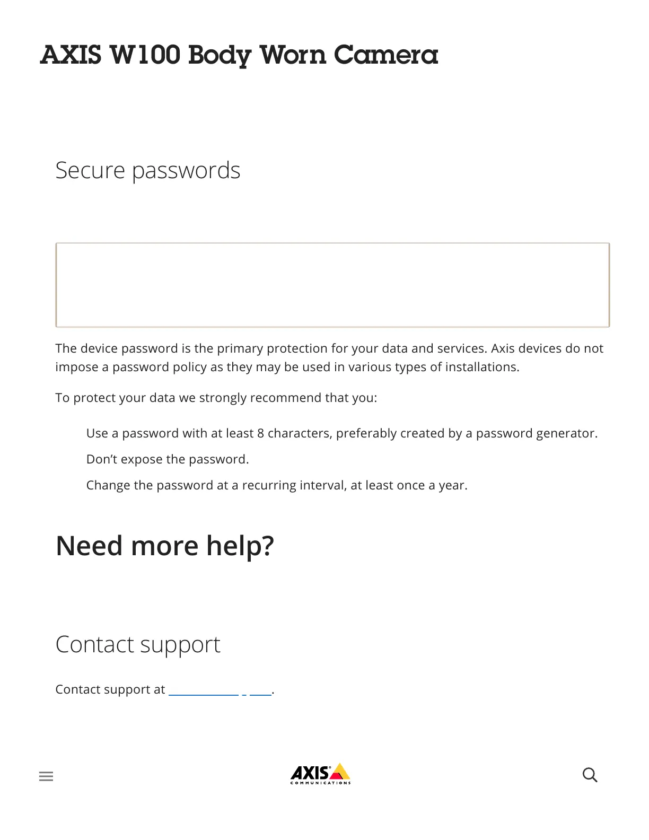Click the To protect your data sentence
Screen dimensions: 649x840
tap(216, 398)
